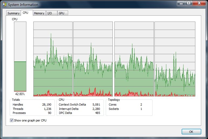This screenshot has height=139, width=208.
Task: Open the Memory tab
Action: click(x=39, y=13)
